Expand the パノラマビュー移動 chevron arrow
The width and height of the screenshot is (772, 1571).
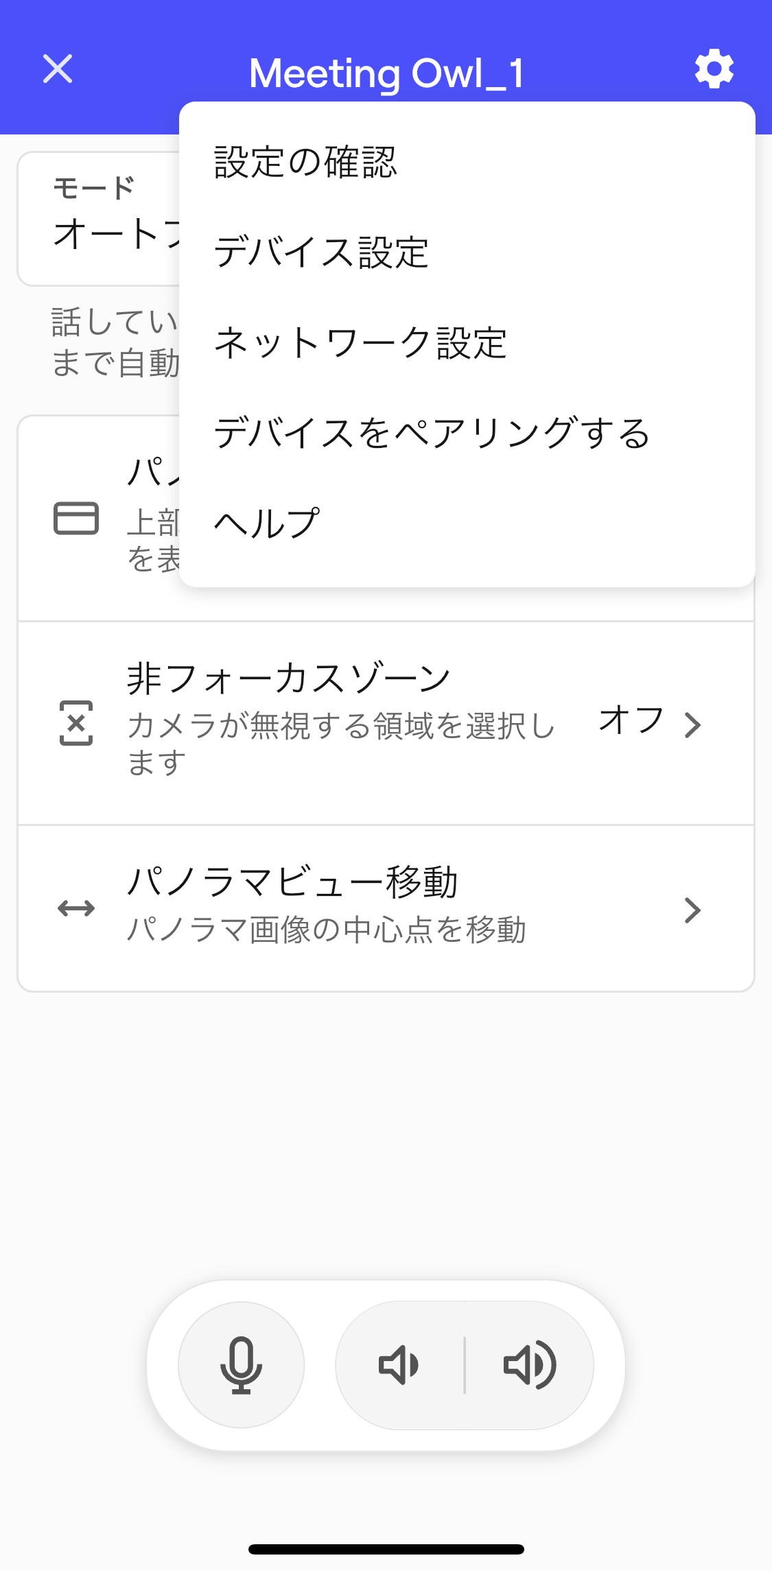pos(693,910)
